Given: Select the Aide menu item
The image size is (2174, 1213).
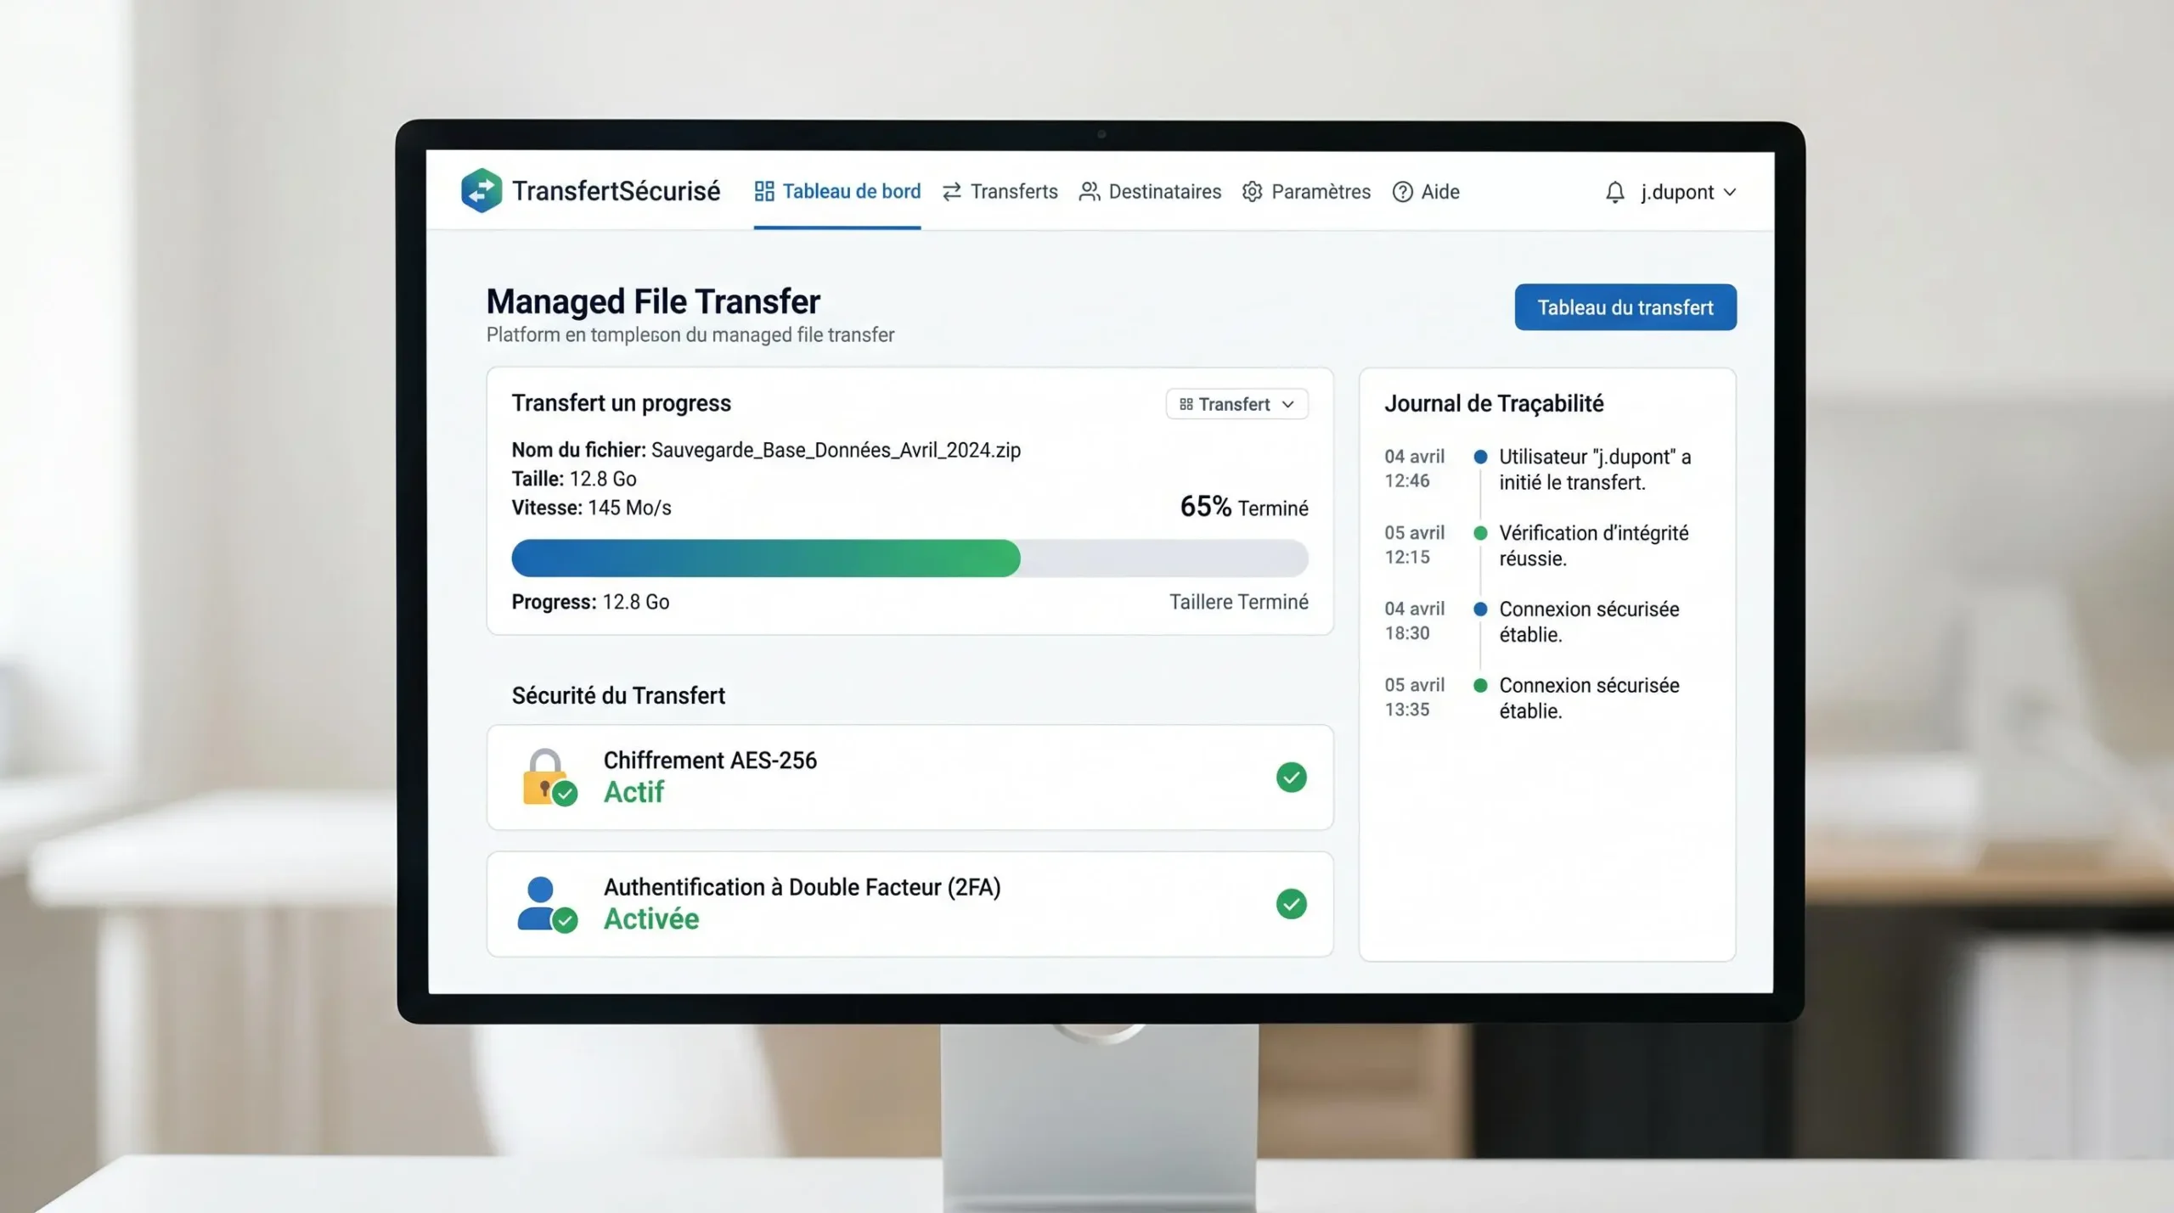Looking at the screenshot, I should click(1426, 192).
